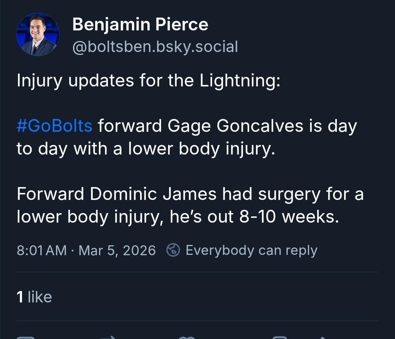Click the repost arrows icon
The height and width of the screenshot is (339, 395).
pos(108,338)
